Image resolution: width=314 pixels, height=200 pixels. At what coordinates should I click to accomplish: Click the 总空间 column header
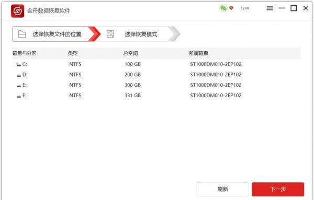click(130, 53)
